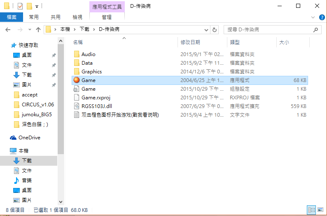This screenshot has width=327, height=216.
Task: Select the 應用程式工具 contextual tab
Action: click(107, 7)
